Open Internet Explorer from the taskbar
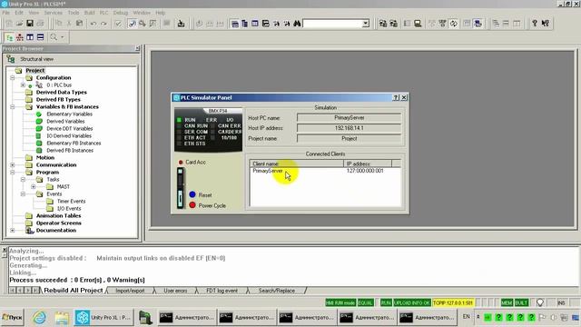581x327 pixels. tap(39, 317)
